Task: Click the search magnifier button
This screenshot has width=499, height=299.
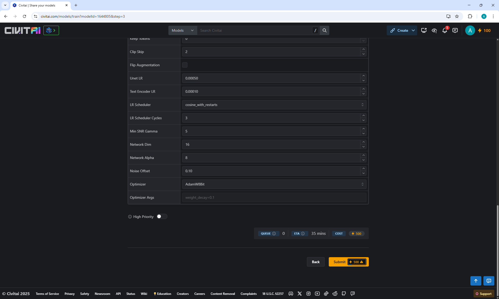Action: pyautogui.click(x=324, y=30)
